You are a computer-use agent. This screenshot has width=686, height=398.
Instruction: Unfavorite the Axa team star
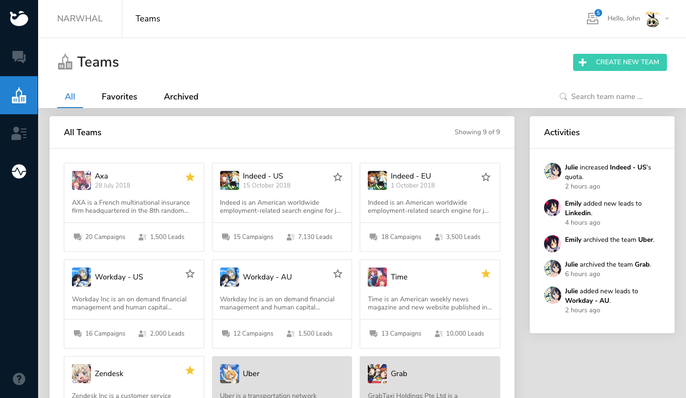pyautogui.click(x=190, y=177)
